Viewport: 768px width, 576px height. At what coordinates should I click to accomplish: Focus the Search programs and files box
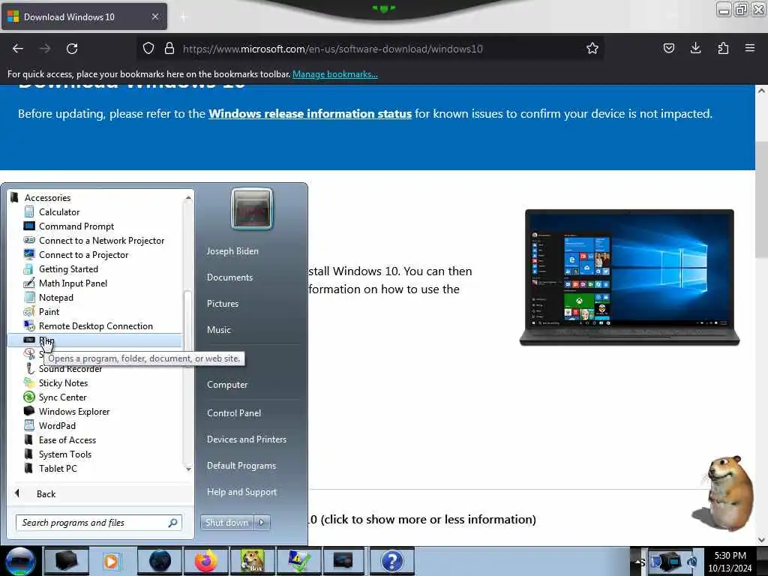(98, 523)
